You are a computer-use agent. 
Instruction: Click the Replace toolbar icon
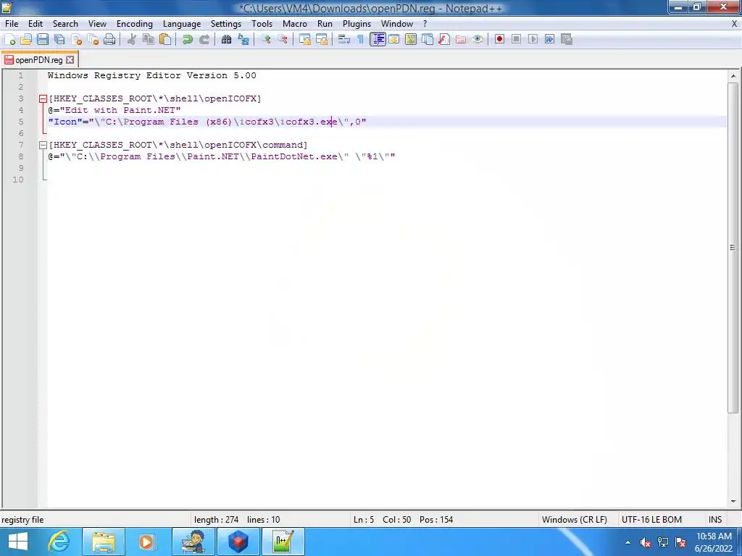click(x=243, y=39)
